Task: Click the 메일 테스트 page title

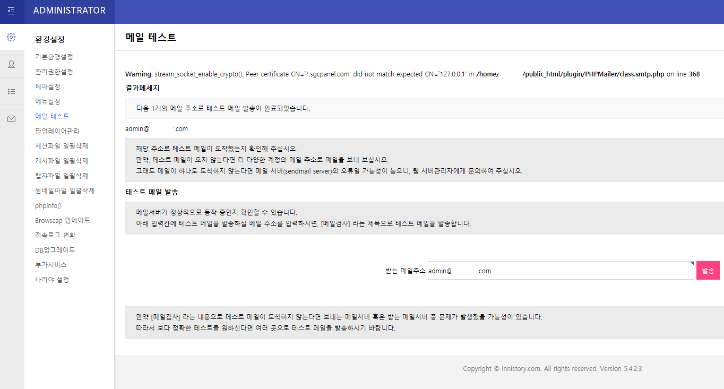Action: (x=151, y=37)
